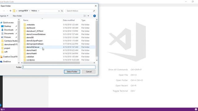198x111 pixels.
Task: Click file list scroll up arrow
Action: tap(97, 20)
